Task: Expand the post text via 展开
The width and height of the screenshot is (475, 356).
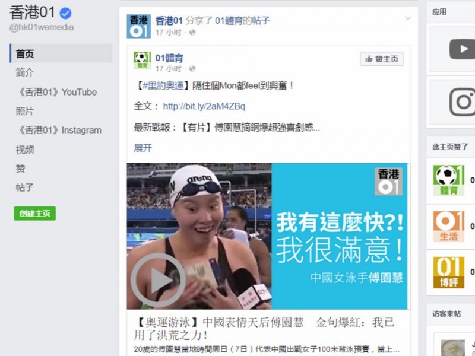Action: [x=142, y=148]
